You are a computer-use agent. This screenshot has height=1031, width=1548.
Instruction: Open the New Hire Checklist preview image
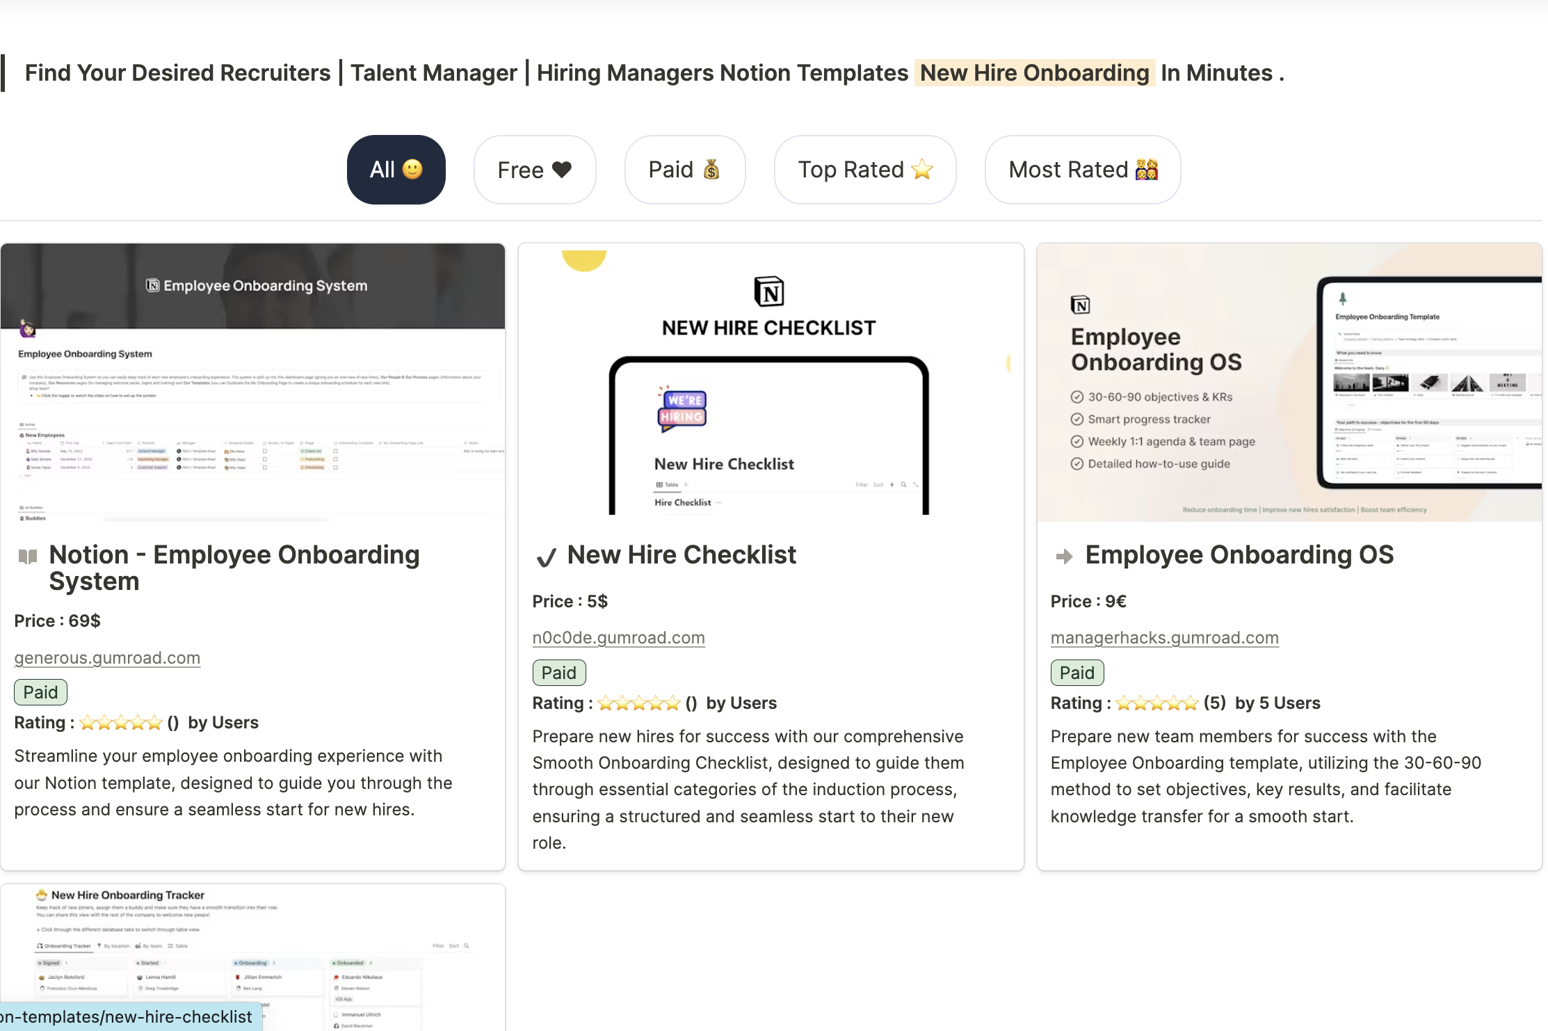(771, 382)
